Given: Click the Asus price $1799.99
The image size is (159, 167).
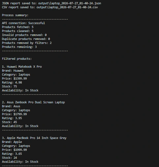Looking at the screenshot, I should pyautogui.click(x=20, y=114).
